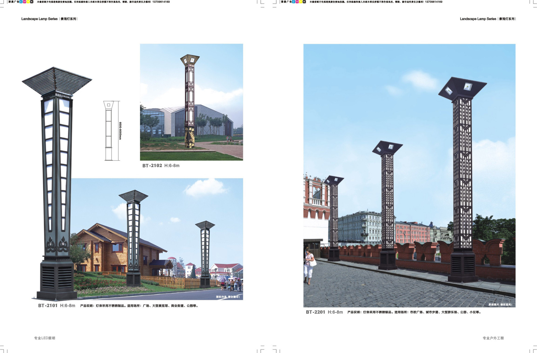This screenshot has height=353, width=537.
Task: Click the black K swatch on right page header
Action: (x=304, y=2)
